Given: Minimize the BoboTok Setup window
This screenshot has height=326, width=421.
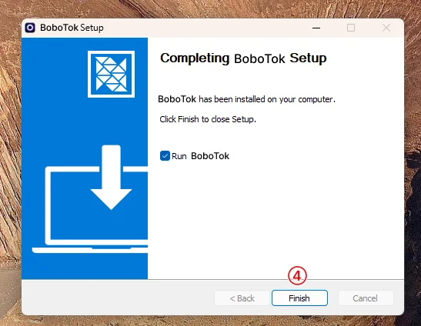Looking at the screenshot, I should coord(316,28).
